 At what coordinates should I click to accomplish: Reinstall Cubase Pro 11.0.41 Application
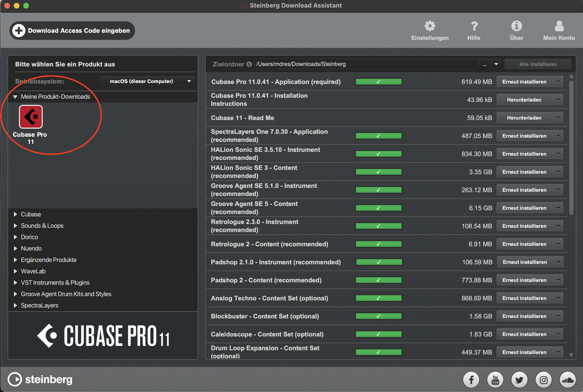524,82
